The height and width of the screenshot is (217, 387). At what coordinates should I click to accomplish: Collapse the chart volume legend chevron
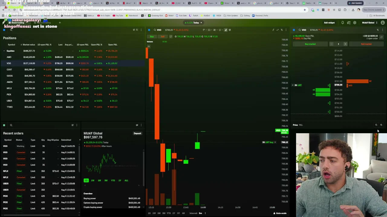[x=148, y=46]
